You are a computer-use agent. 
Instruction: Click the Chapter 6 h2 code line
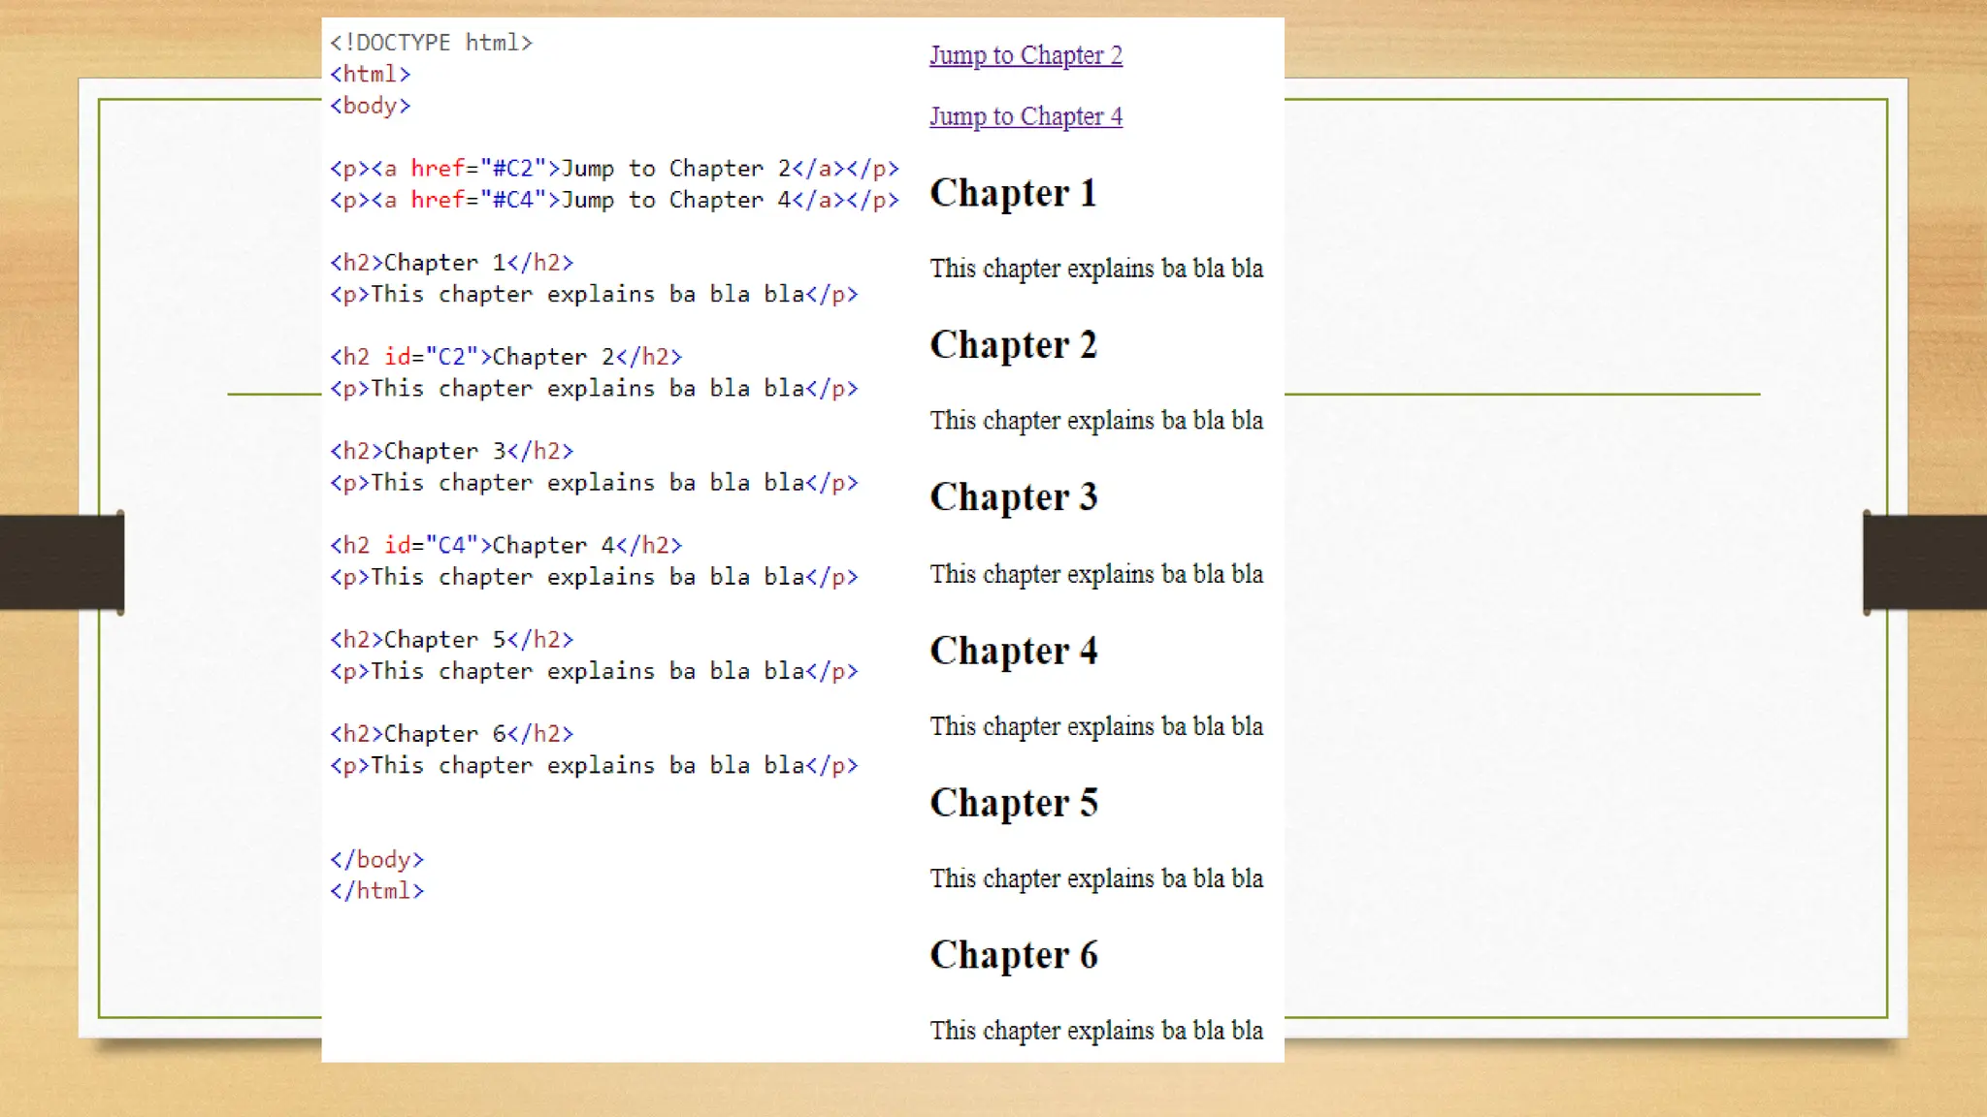(x=451, y=734)
